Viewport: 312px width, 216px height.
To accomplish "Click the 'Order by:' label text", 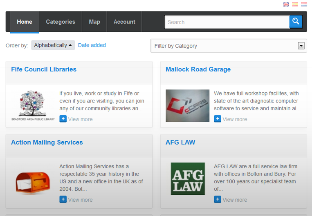I will click(17, 45).
